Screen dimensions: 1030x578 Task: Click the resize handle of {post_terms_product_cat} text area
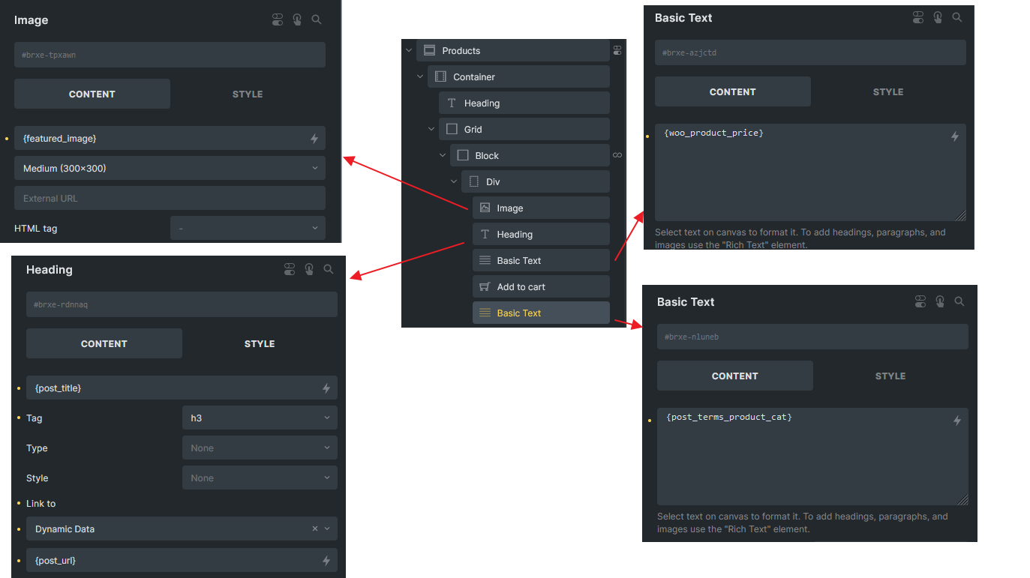coord(962,500)
